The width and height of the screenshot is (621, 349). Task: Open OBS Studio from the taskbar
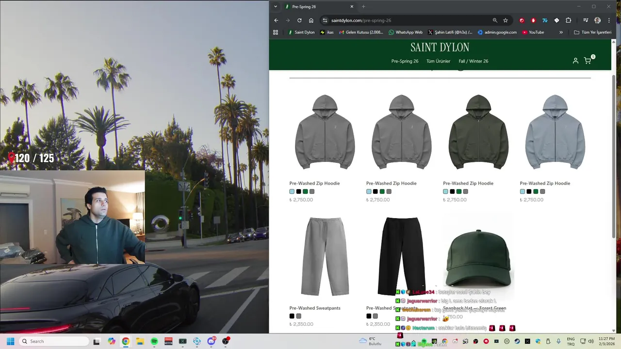pyautogui.click(x=226, y=341)
